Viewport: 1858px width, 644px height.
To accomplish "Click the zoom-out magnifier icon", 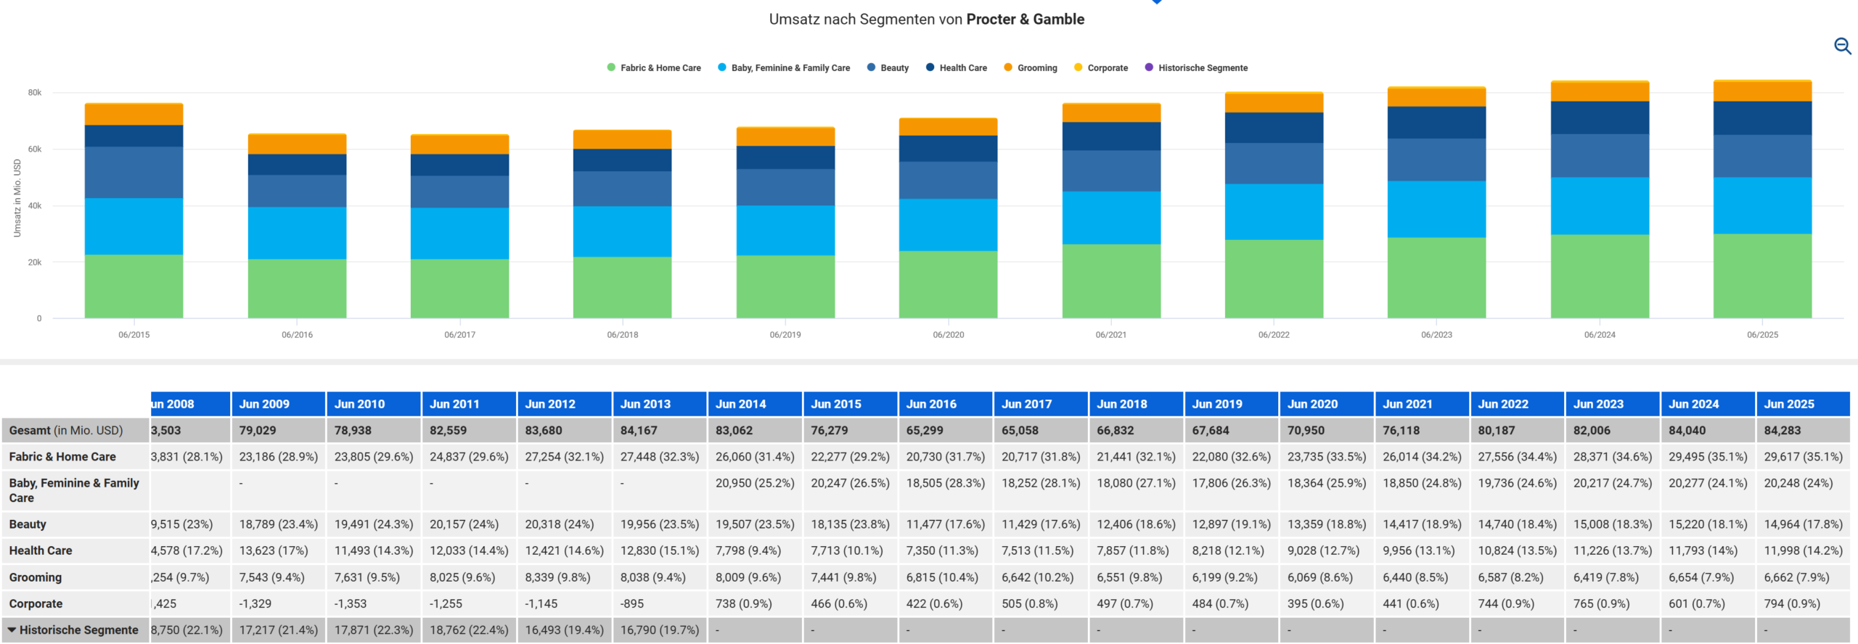I will point(1842,46).
